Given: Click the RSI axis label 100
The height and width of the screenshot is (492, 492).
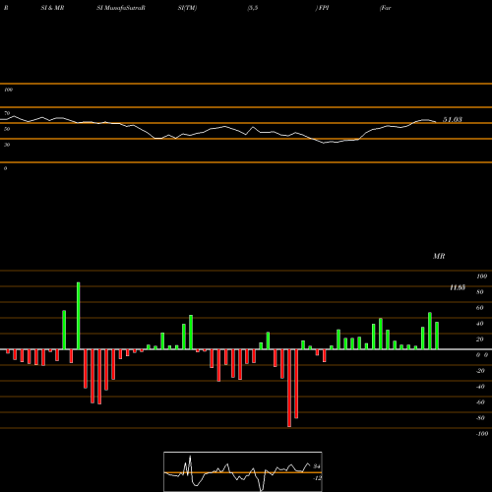Looking at the screenshot, I should point(8,90).
